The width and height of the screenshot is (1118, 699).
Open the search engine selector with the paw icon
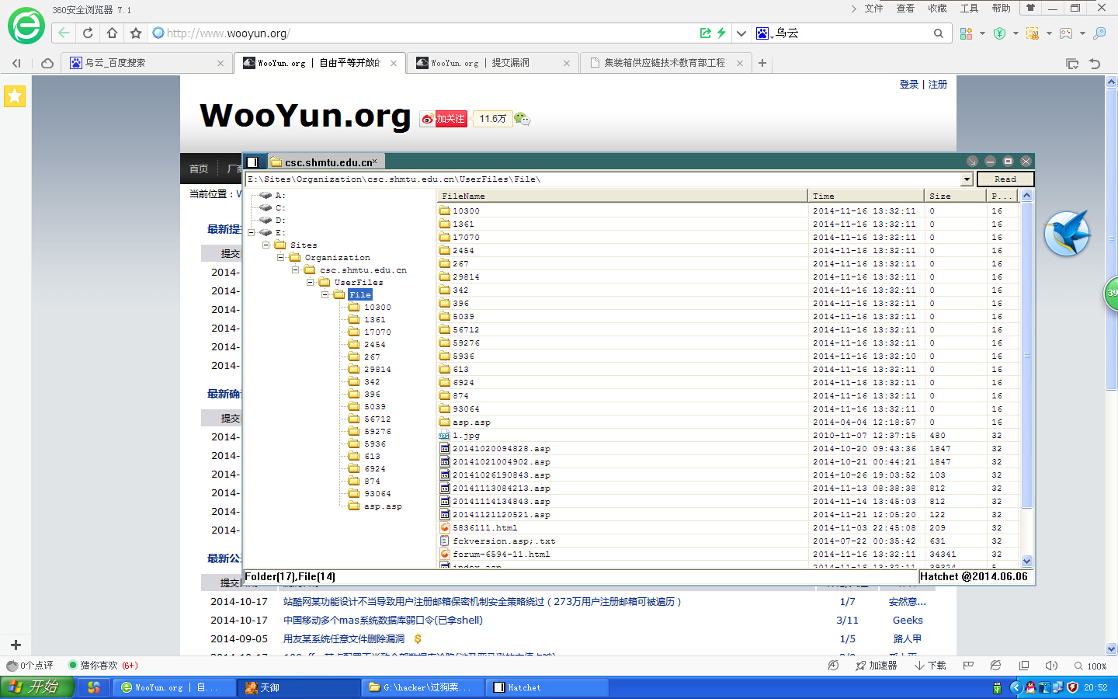click(765, 33)
